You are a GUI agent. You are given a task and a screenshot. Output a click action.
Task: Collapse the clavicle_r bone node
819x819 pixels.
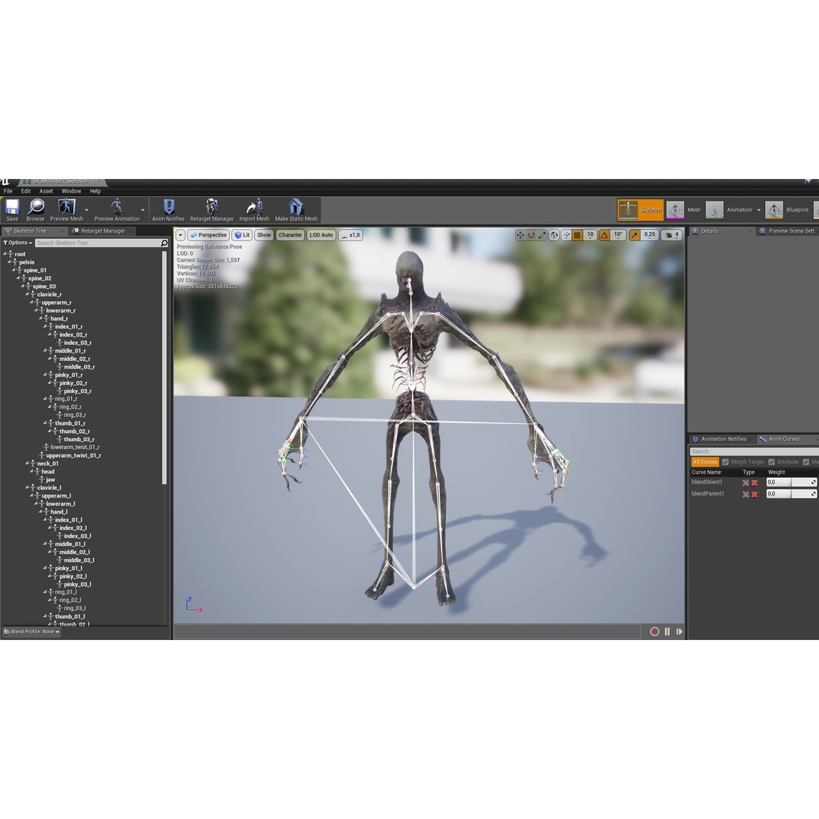coord(27,294)
